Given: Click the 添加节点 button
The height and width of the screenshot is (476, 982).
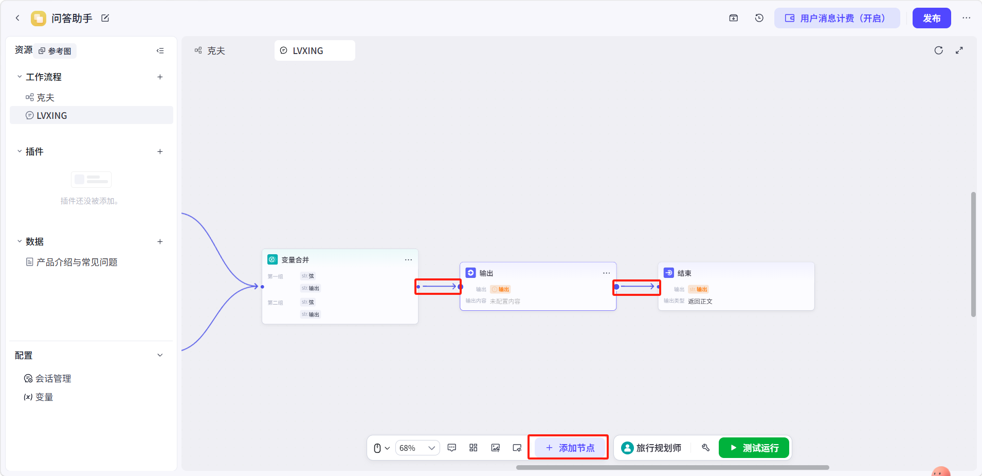Looking at the screenshot, I should point(570,448).
